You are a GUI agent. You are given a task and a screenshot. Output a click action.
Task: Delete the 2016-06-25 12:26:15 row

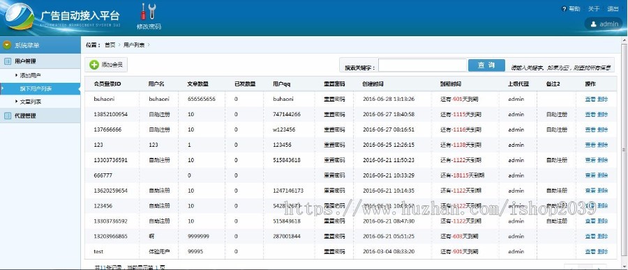click(x=602, y=145)
